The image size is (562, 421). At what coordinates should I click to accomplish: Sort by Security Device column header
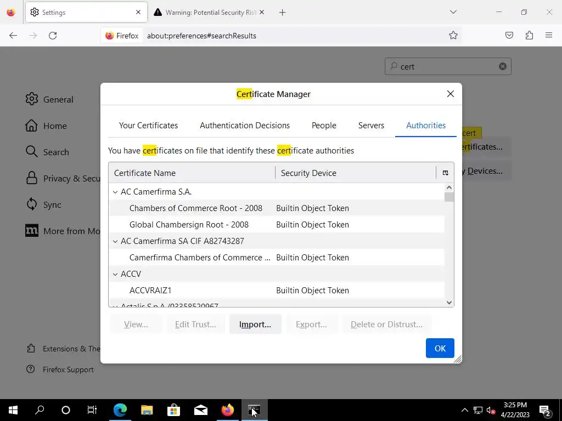[x=356, y=173]
